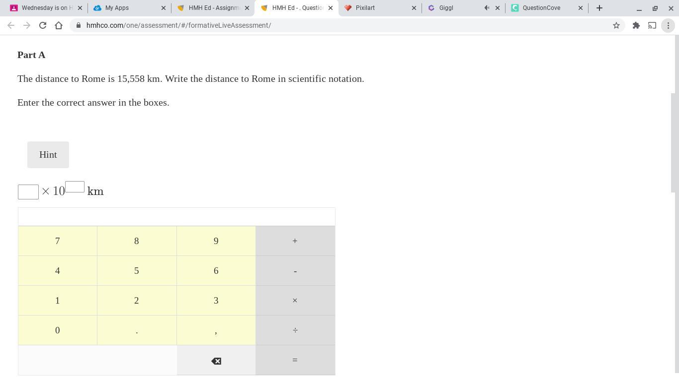
Task: Go to the browser home page
Action: [x=59, y=25]
